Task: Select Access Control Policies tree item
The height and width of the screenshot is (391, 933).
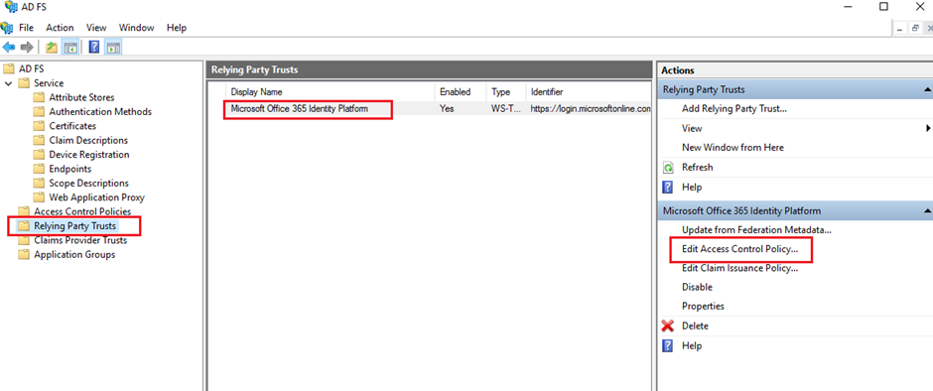Action: click(82, 211)
